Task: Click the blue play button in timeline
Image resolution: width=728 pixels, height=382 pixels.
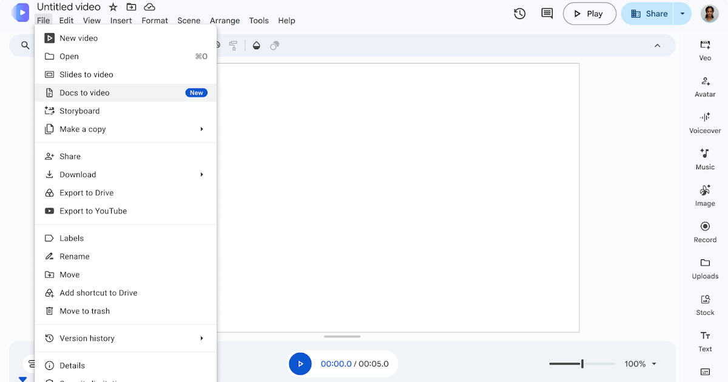Action: click(x=300, y=364)
